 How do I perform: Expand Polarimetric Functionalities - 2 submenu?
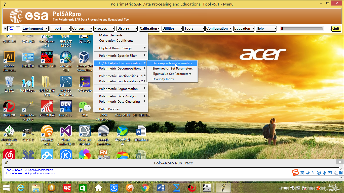coord(120,81)
